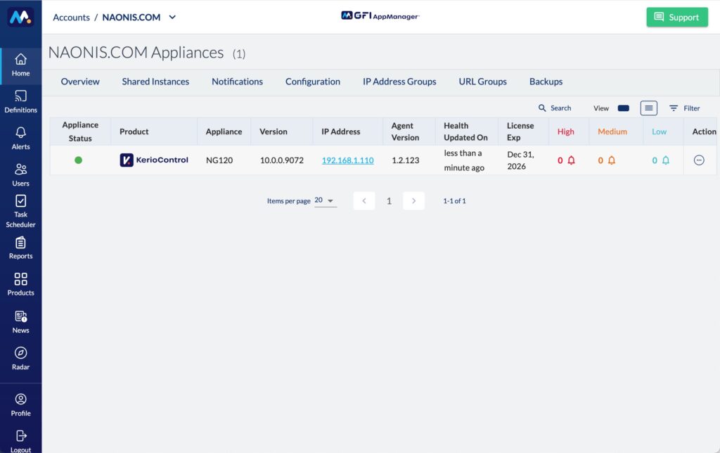The height and width of the screenshot is (453, 720).
Task: Open the IP Address Groups tab
Action: 399,82
